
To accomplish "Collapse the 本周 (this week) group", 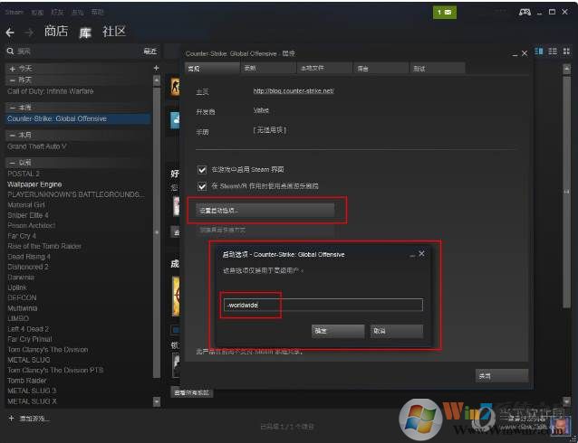I will (13, 108).
